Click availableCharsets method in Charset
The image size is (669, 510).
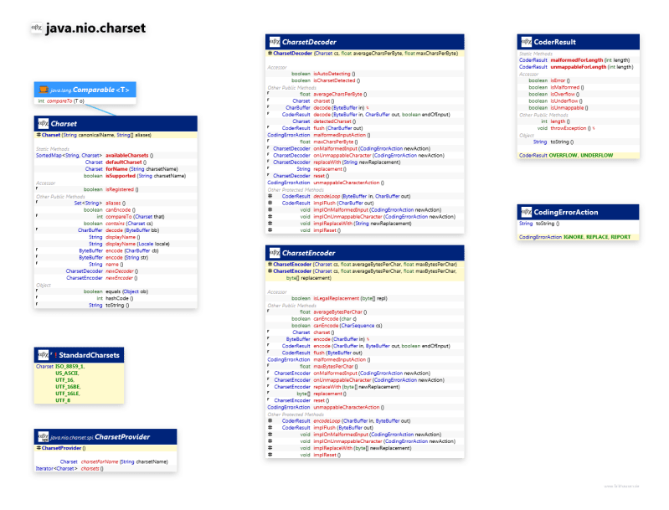[126, 156]
